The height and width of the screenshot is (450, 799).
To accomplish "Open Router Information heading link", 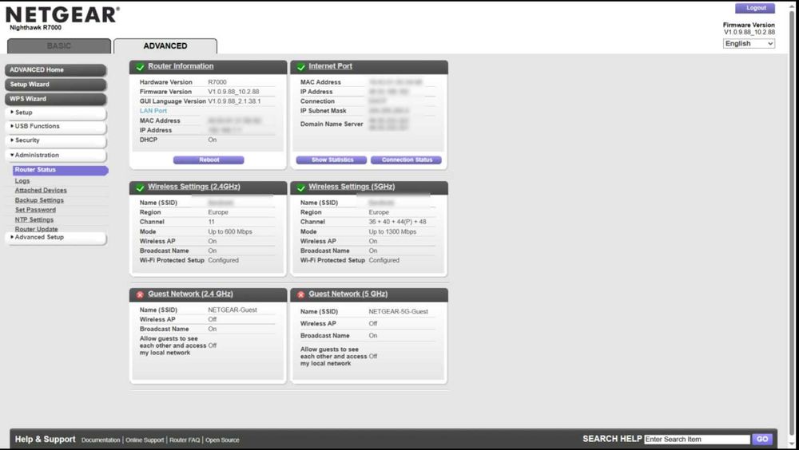I will [x=181, y=66].
